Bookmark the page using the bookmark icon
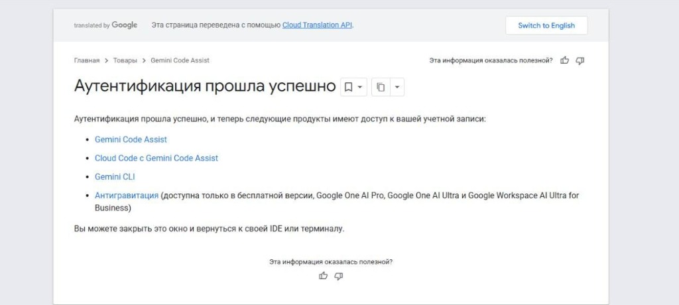679x305 pixels. (348, 87)
